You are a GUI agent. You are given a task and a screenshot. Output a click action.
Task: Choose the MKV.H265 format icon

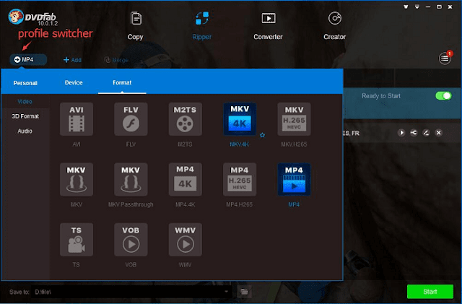point(294,119)
